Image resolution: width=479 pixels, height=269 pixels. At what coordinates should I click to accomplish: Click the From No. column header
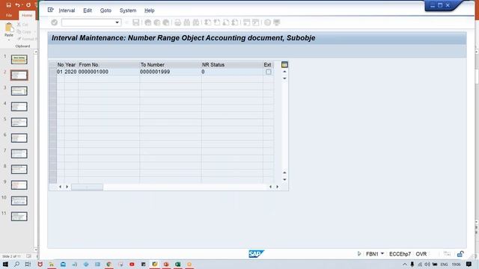tap(89, 65)
